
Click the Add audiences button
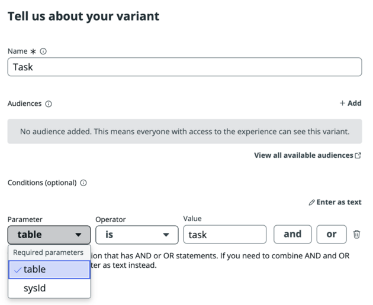pos(351,103)
